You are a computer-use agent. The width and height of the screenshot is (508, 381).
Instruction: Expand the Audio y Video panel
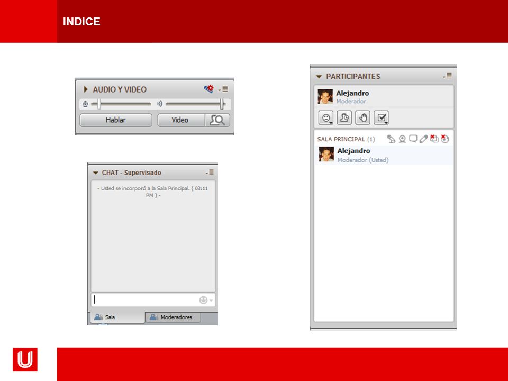86,89
